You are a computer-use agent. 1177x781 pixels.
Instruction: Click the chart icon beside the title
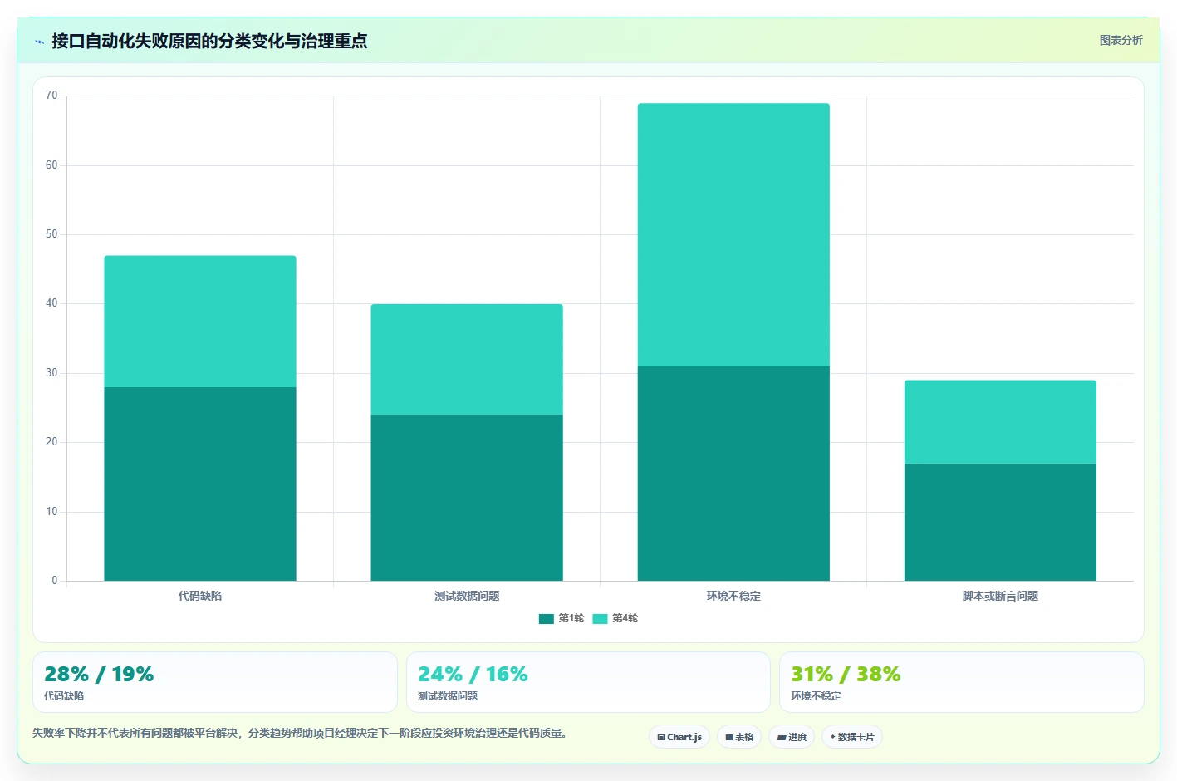pyautogui.click(x=39, y=42)
